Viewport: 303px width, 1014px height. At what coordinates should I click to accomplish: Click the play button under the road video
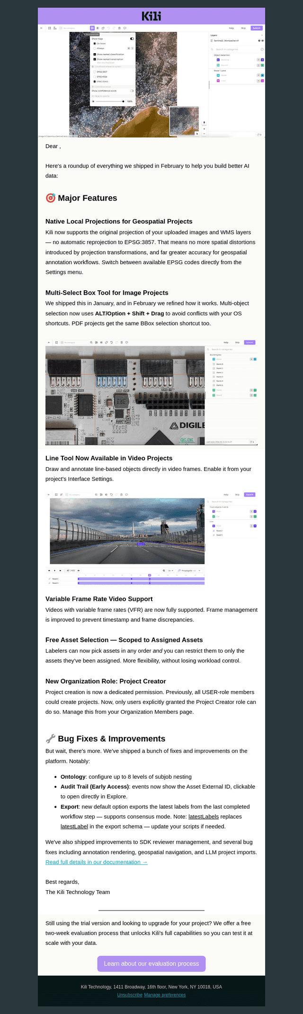pyautogui.click(x=54, y=571)
